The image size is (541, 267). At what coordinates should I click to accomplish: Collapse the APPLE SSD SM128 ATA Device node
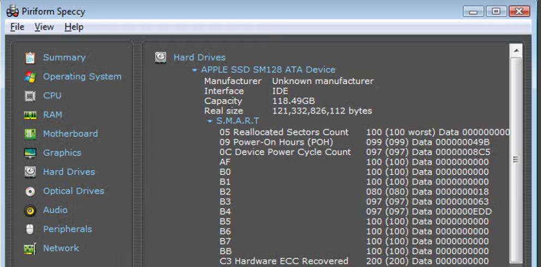tap(194, 70)
